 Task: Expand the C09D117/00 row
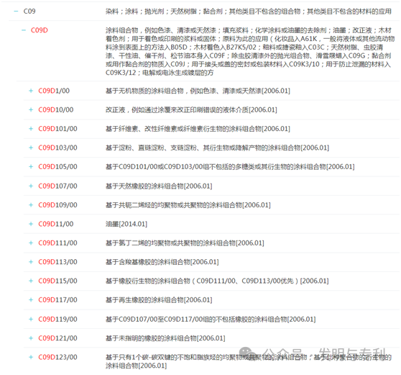[x=31, y=299]
